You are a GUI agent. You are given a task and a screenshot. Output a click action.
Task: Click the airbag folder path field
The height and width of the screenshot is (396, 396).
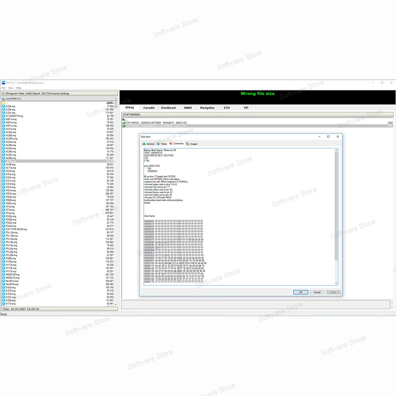pyautogui.click(x=60, y=93)
